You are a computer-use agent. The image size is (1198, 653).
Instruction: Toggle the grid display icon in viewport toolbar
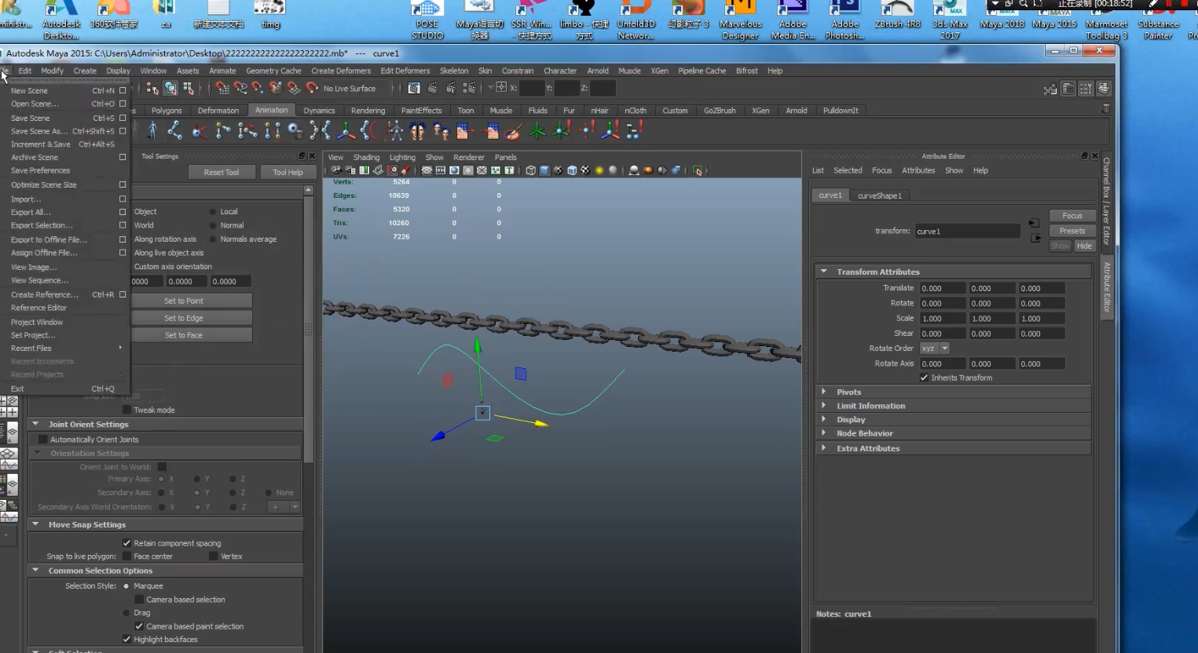pos(427,170)
